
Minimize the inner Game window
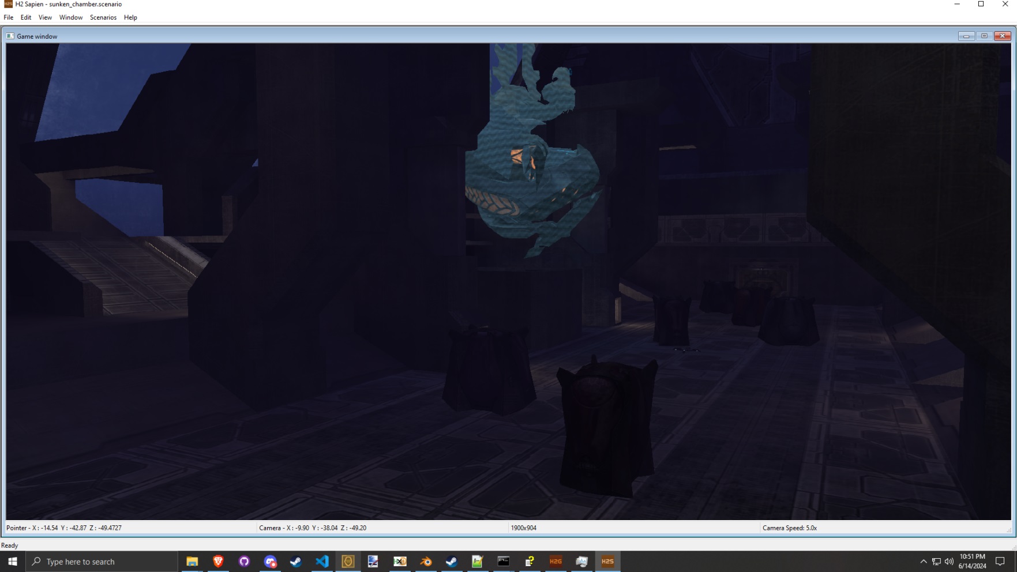click(x=966, y=36)
